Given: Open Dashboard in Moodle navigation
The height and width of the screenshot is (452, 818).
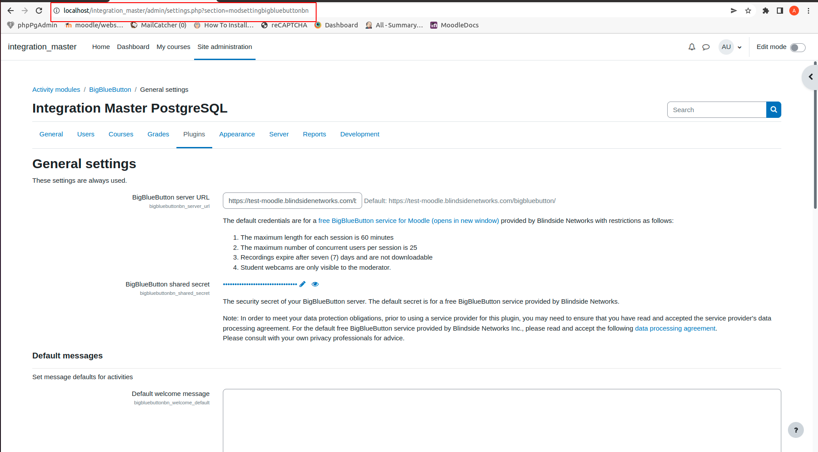Looking at the screenshot, I should [133, 47].
